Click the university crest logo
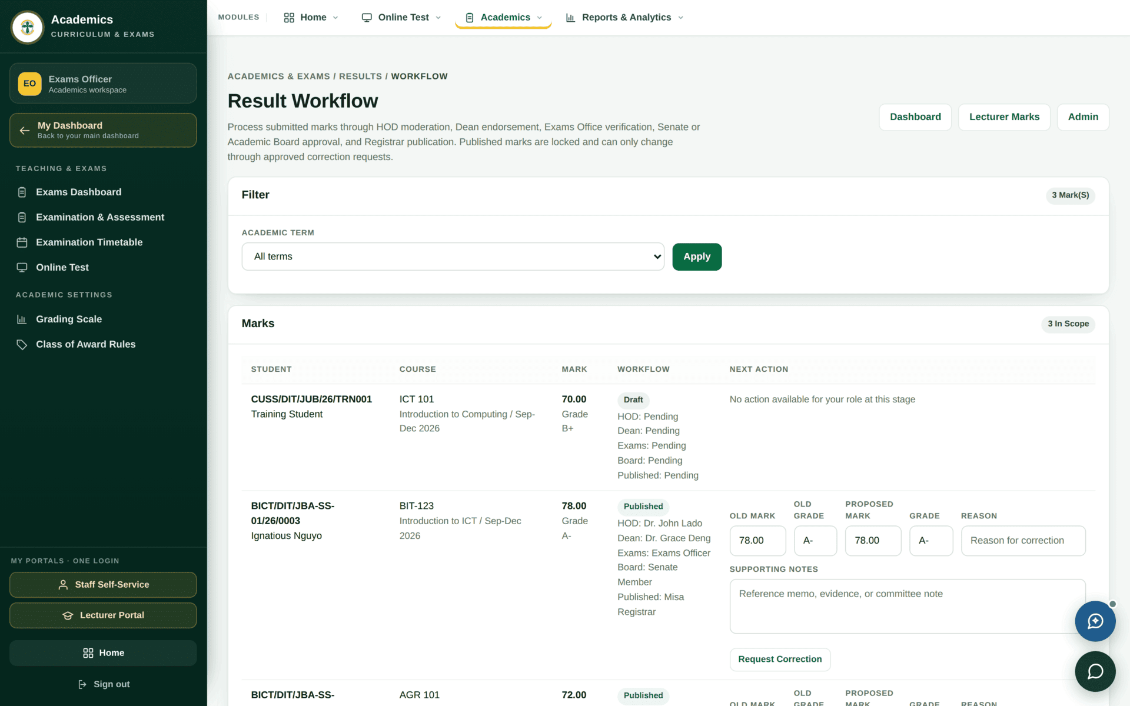Viewport: 1130px width, 706px height. click(x=28, y=27)
